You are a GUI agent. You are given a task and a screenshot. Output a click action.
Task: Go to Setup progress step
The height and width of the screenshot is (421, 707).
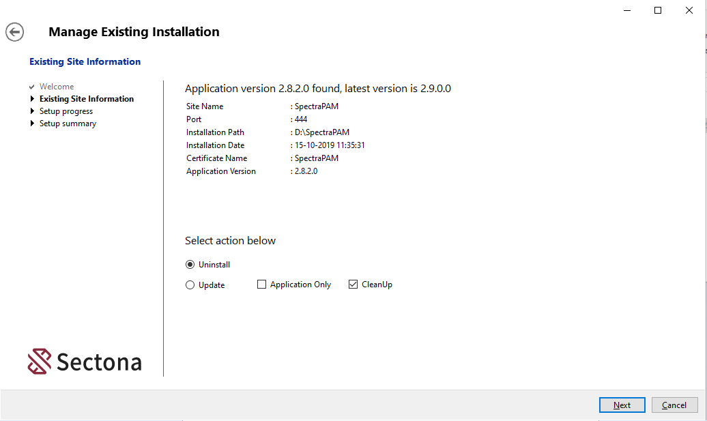tap(66, 111)
